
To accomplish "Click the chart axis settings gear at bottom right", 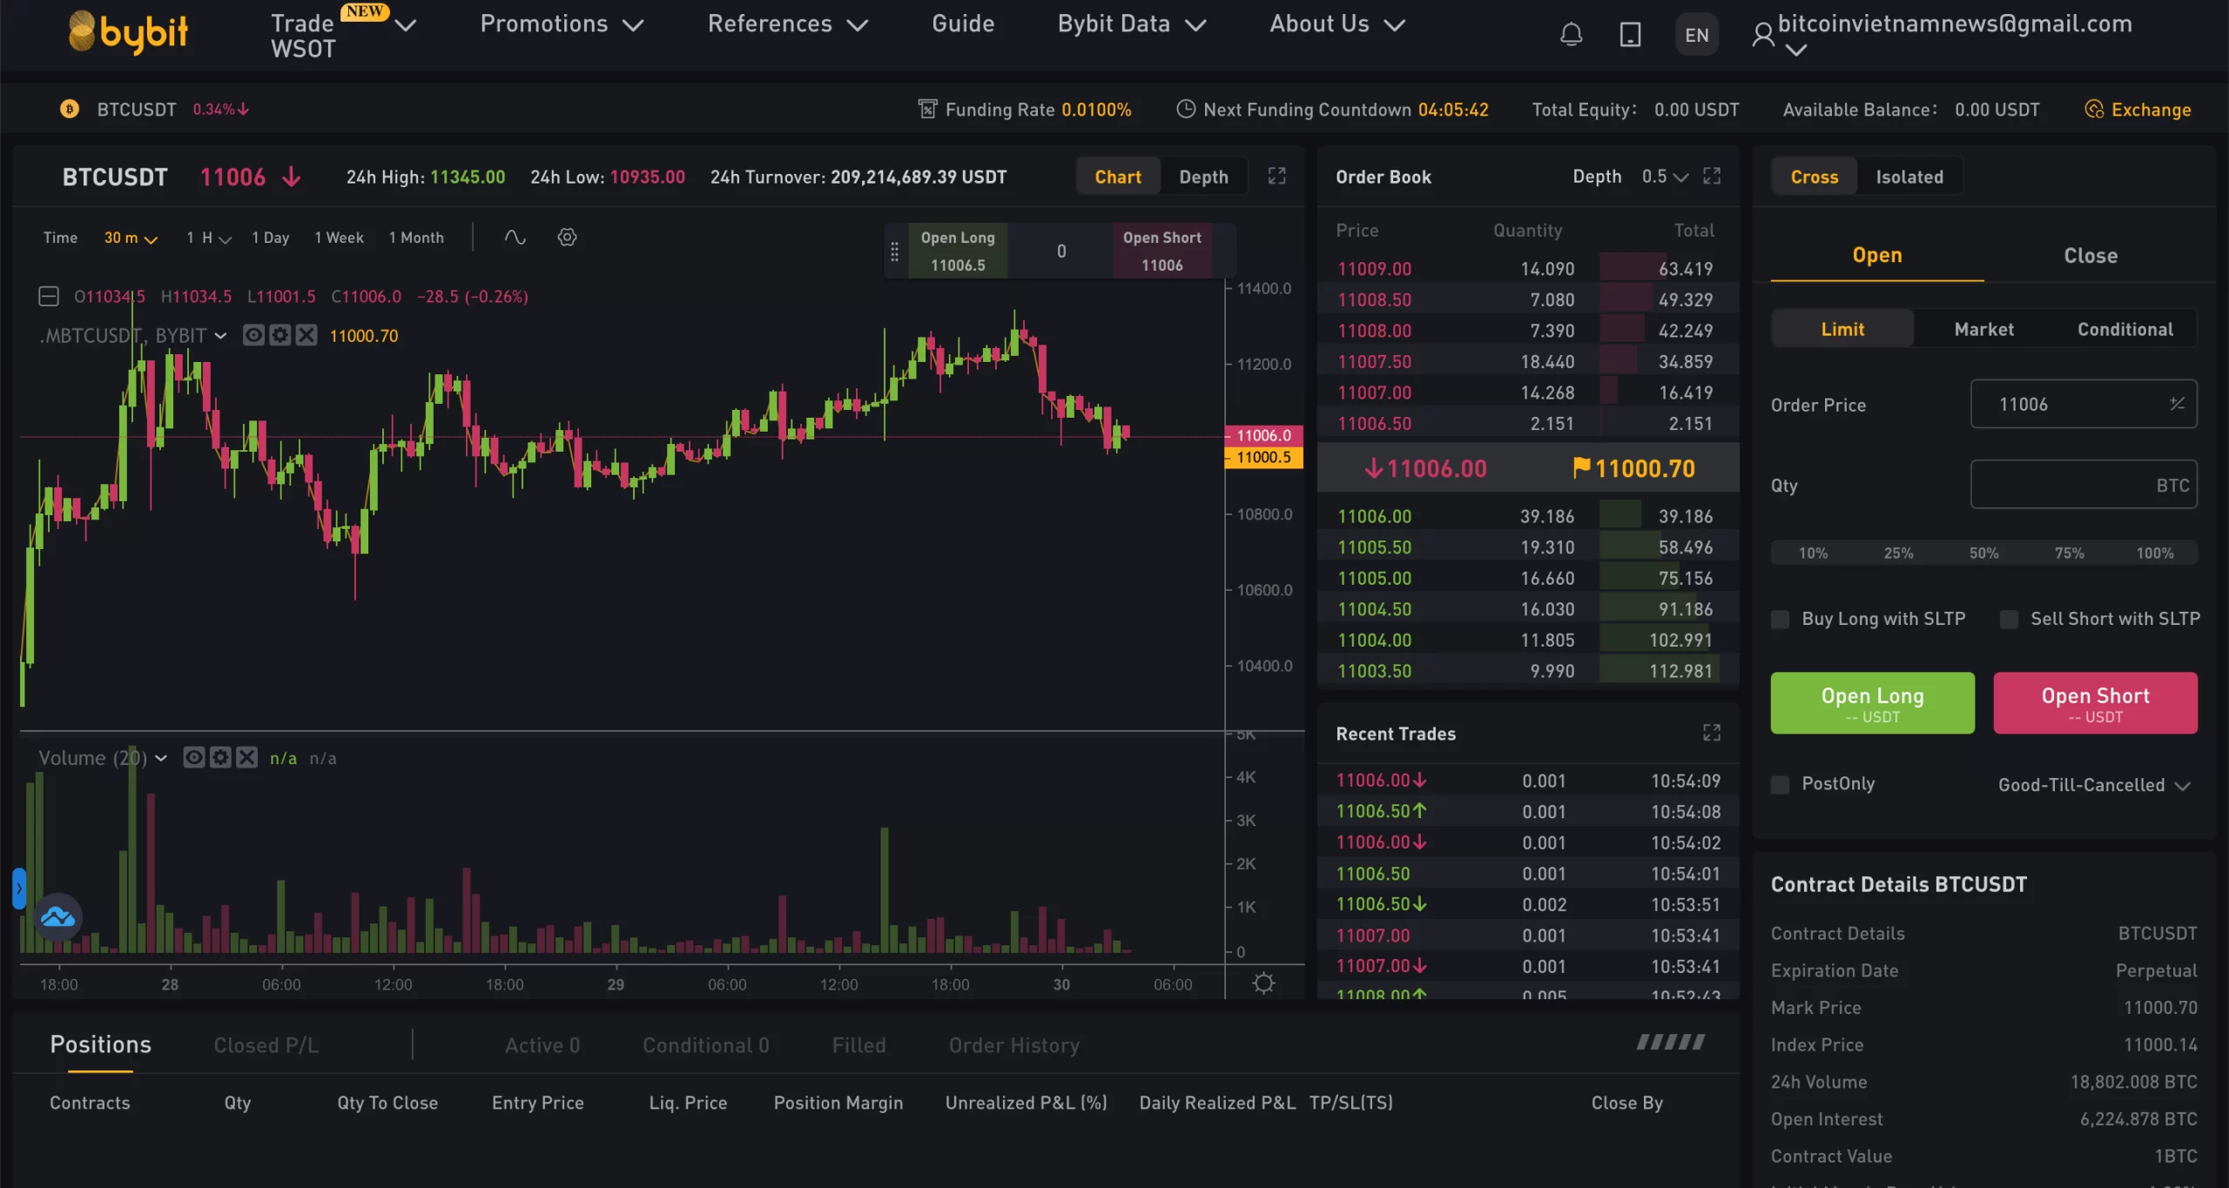I will 1263,983.
